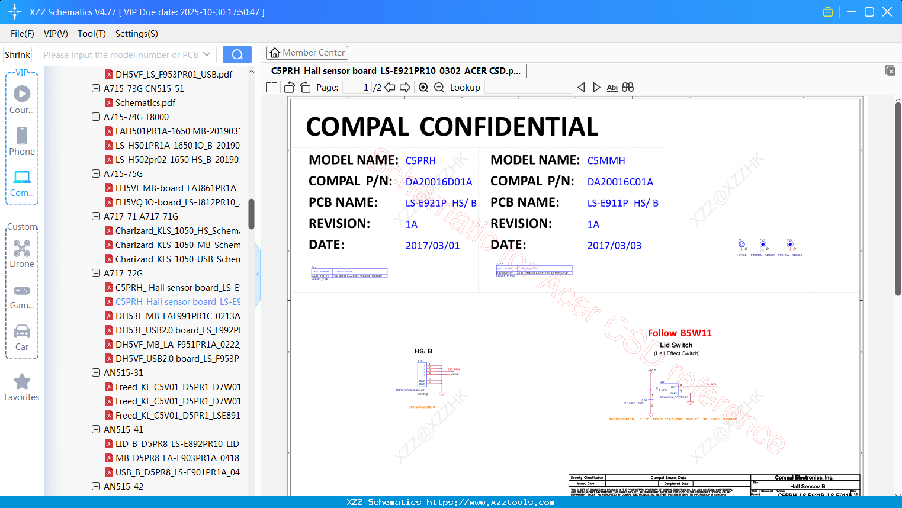Open the MB_D5PR8_LA-E903PR1A file
This screenshot has height=508, width=902.
(x=178, y=458)
